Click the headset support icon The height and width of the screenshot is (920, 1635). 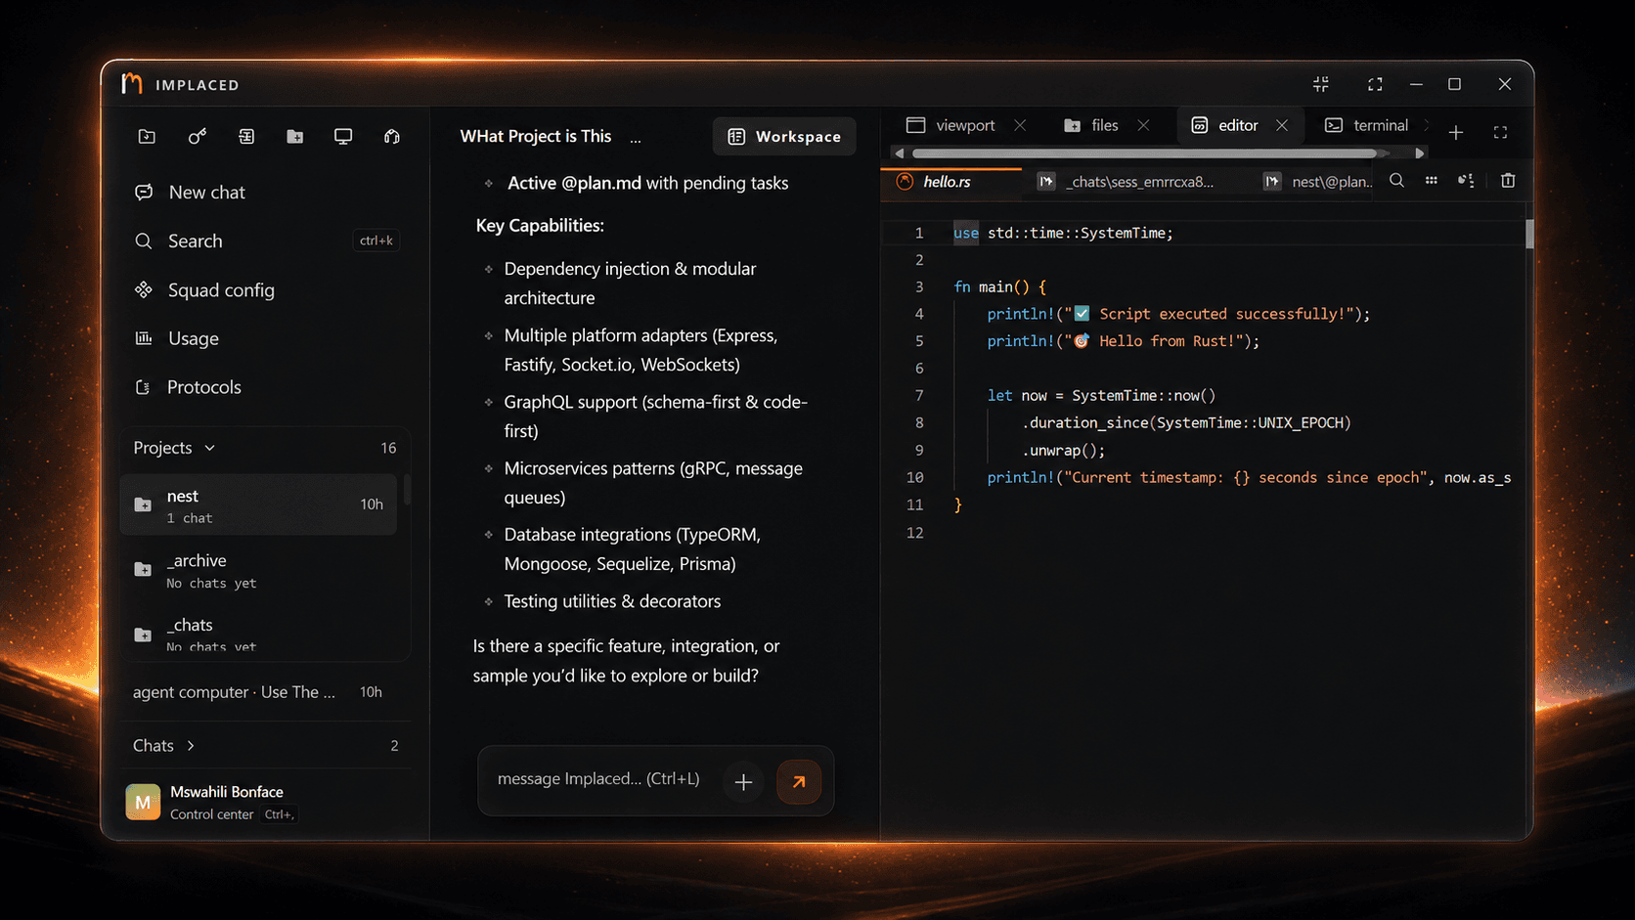click(392, 137)
